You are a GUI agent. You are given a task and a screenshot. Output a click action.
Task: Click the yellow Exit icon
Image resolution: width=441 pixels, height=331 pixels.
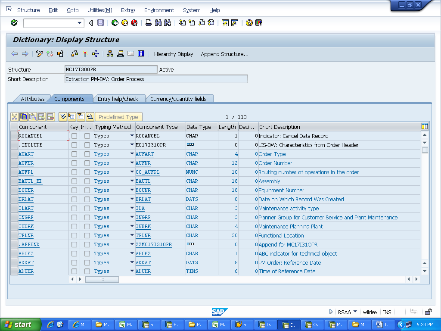124,23
